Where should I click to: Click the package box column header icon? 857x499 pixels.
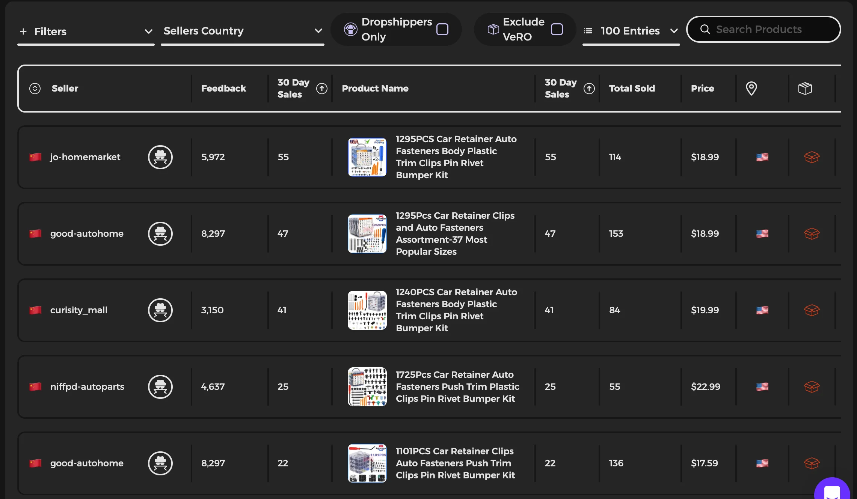(x=805, y=89)
